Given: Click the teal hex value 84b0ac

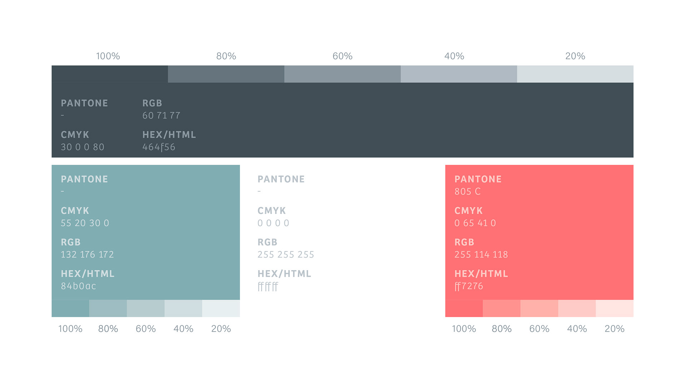Looking at the screenshot, I should pyautogui.click(x=78, y=286).
